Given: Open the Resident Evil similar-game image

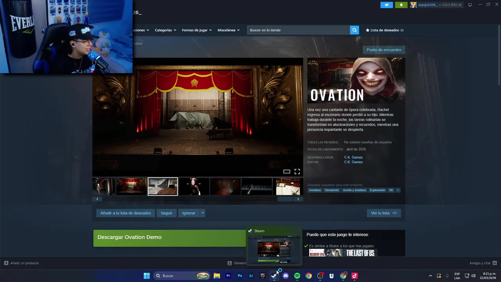Looking at the screenshot, I should click(326, 253).
